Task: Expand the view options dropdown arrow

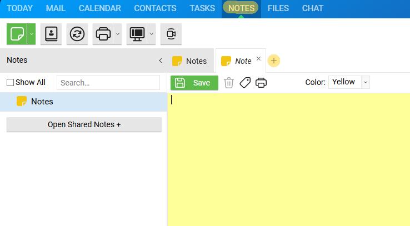Action: click(x=152, y=34)
